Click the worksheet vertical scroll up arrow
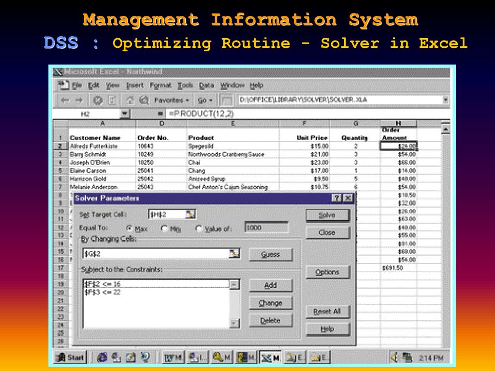The height and width of the screenshot is (371, 495). click(446, 128)
